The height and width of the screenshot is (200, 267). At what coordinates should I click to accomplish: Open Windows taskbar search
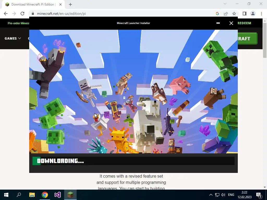tap(19, 195)
